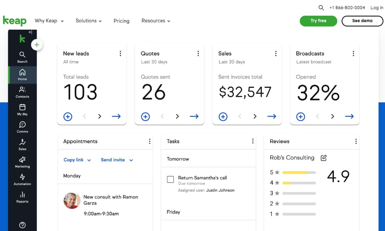The height and width of the screenshot is (231, 385).
Task: Expand the Why Keap menu
Action: tap(49, 21)
